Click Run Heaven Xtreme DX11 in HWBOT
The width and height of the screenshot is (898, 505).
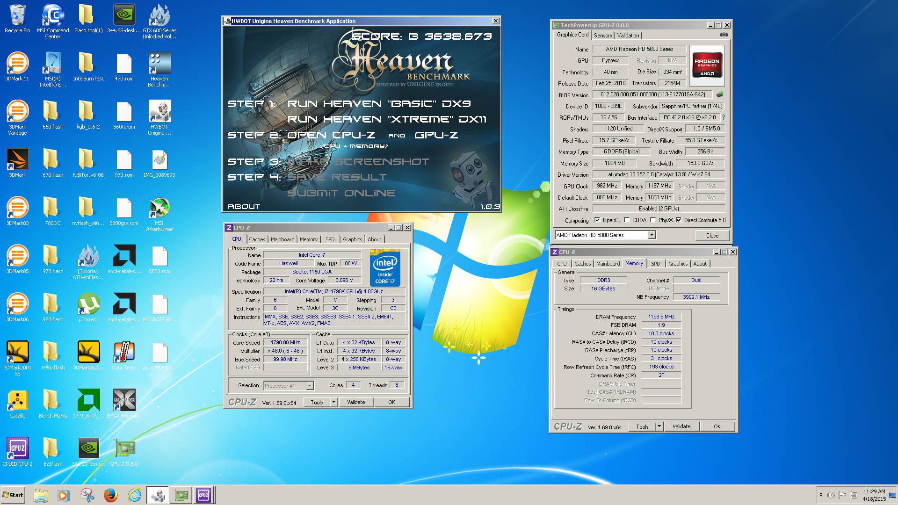[x=387, y=120]
